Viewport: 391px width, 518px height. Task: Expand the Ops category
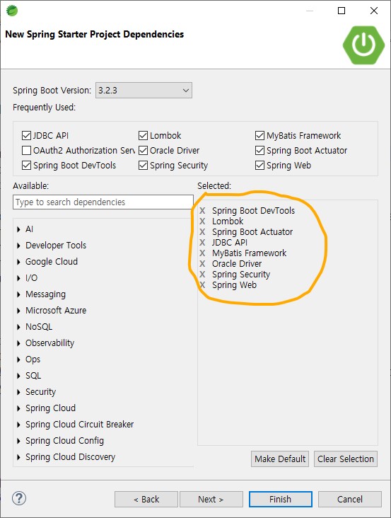pyautogui.click(x=18, y=359)
